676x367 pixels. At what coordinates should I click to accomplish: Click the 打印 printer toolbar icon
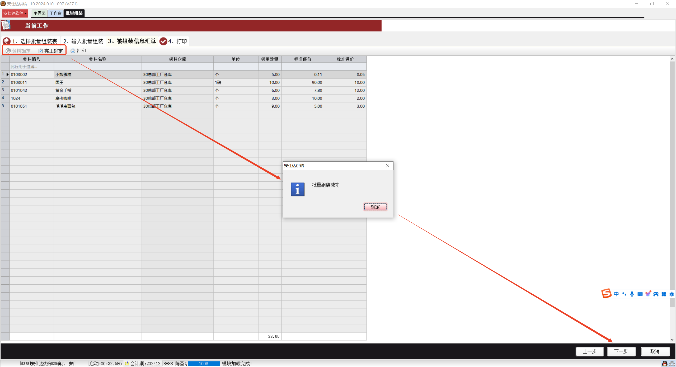[73, 51]
